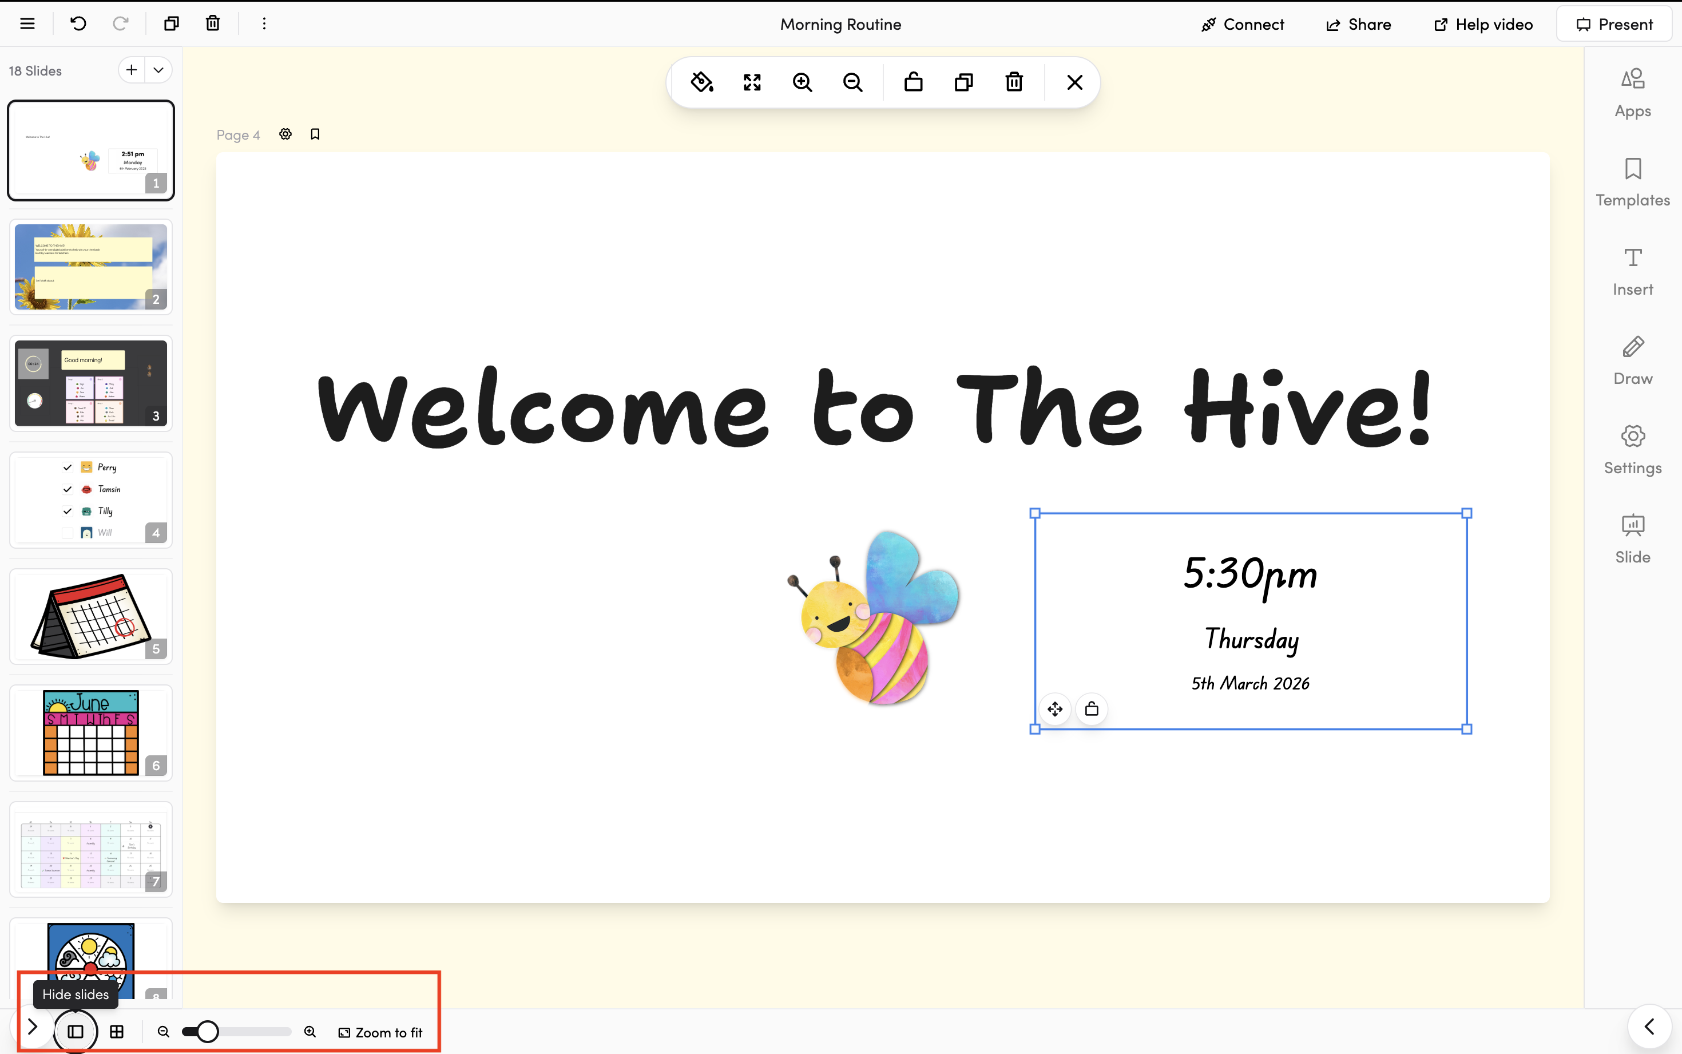Expand the add slide options chevron

pos(159,70)
